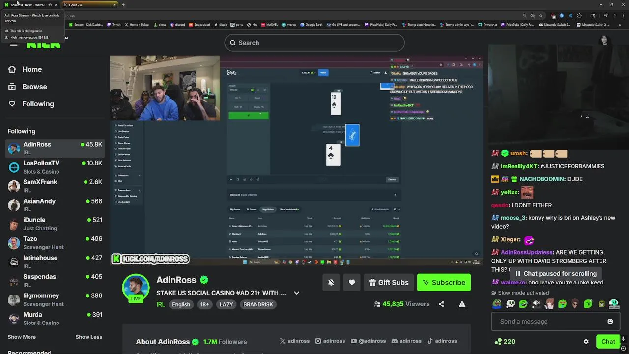Insert the sunglasses man face emote
The image size is (629, 354).
click(575, 304)
